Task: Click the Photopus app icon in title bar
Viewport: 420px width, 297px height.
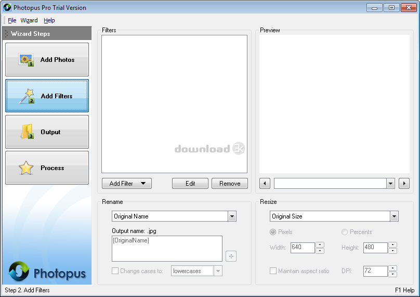Action: point(7,7)
